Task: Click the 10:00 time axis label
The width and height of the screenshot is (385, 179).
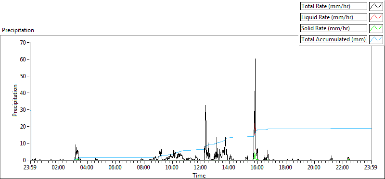Action: coord(172,168)
